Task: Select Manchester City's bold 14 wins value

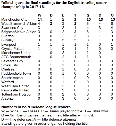Action: pos(40,19)
